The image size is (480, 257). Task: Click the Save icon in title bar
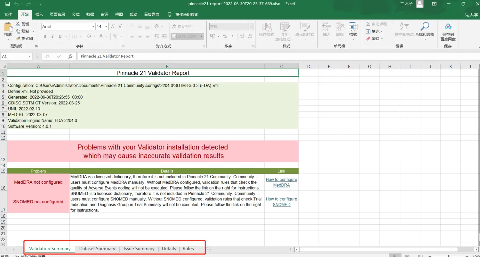pos(7,4)
